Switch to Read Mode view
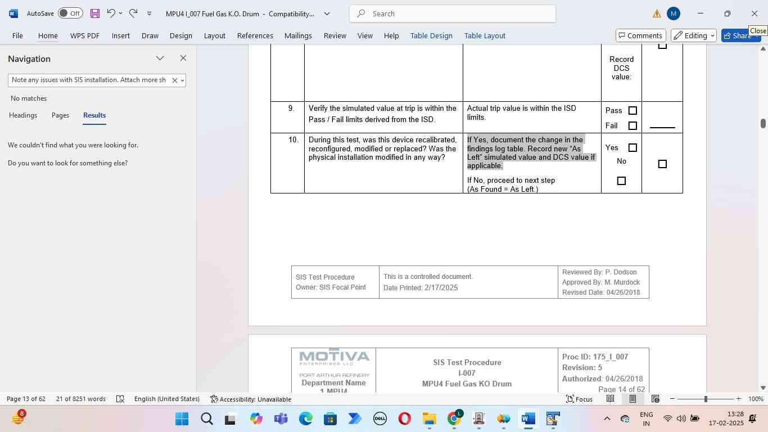This screenshot has height=432, width=768. [610, 399]
